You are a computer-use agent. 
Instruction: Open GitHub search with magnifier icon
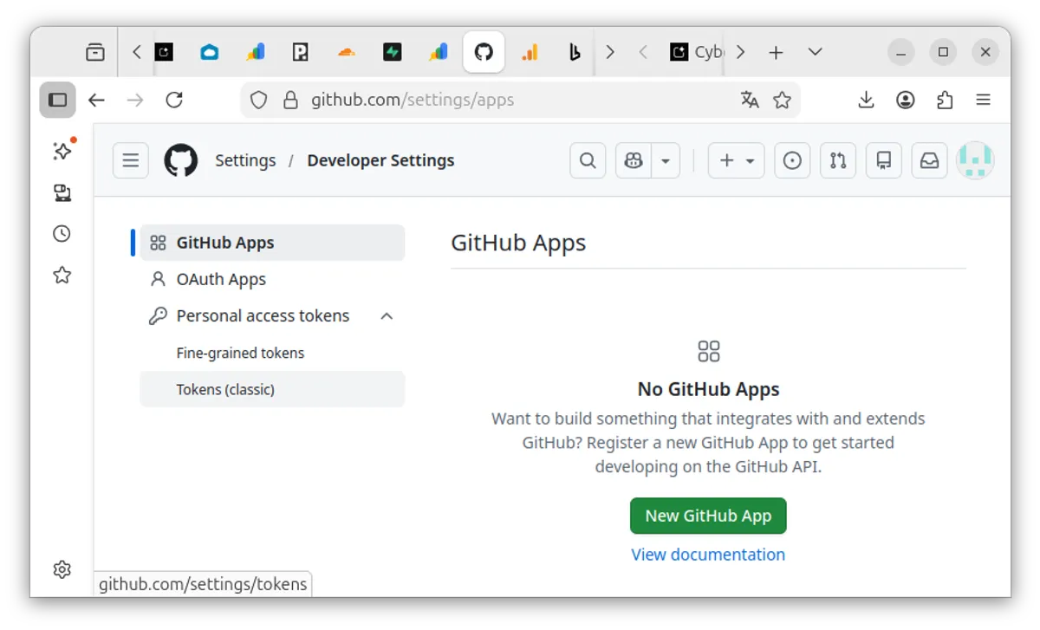[588, 160]
